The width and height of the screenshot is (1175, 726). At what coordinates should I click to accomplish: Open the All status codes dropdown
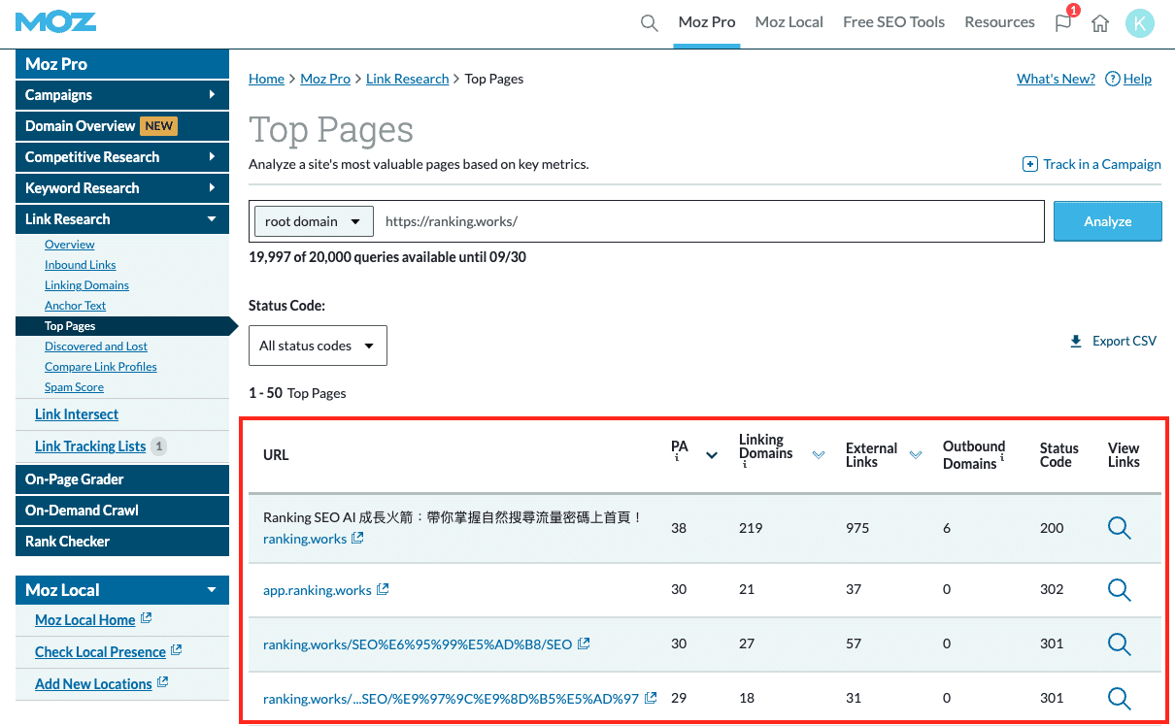point(318,346)
